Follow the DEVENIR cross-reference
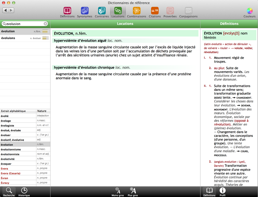The image size is (258, 197). coord(246,106)
